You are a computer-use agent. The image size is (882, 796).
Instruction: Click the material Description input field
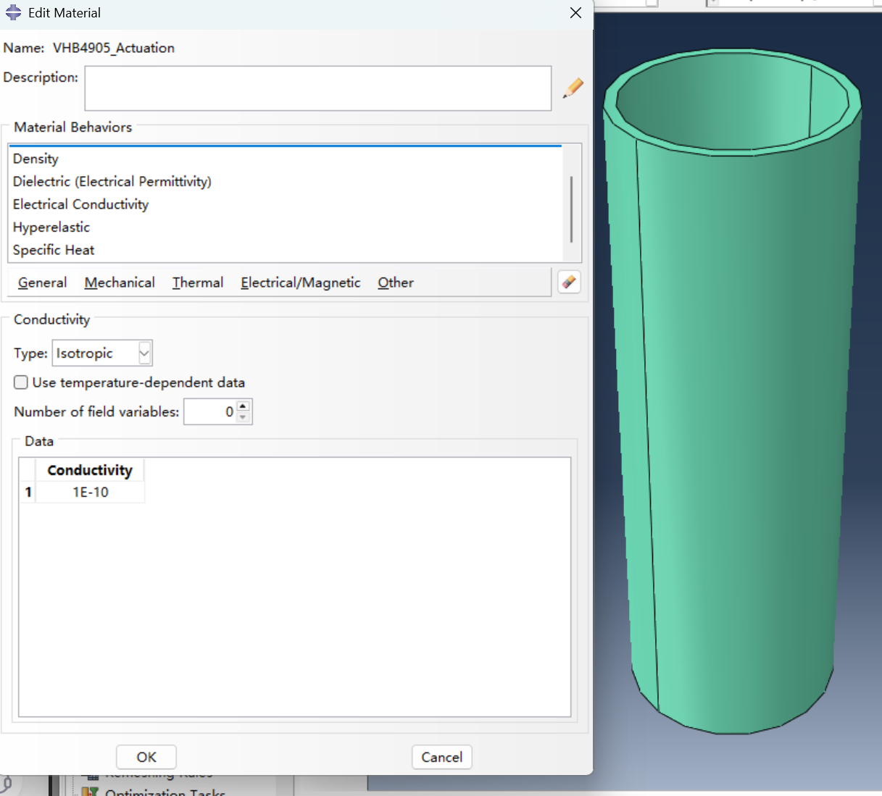point(318,88)
